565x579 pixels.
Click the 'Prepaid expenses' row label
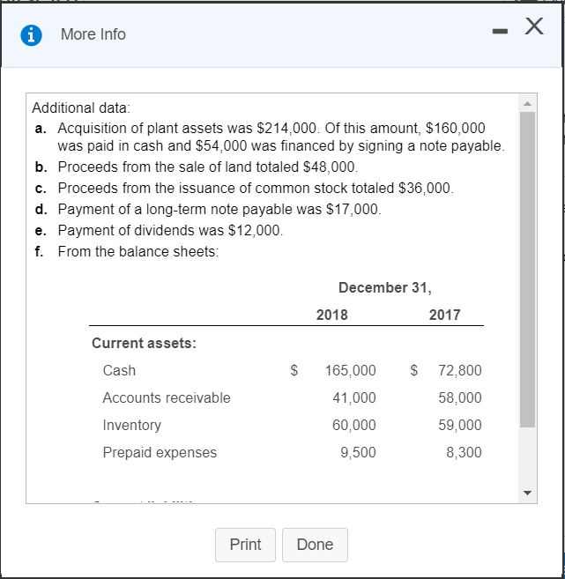tap(160, 452)
